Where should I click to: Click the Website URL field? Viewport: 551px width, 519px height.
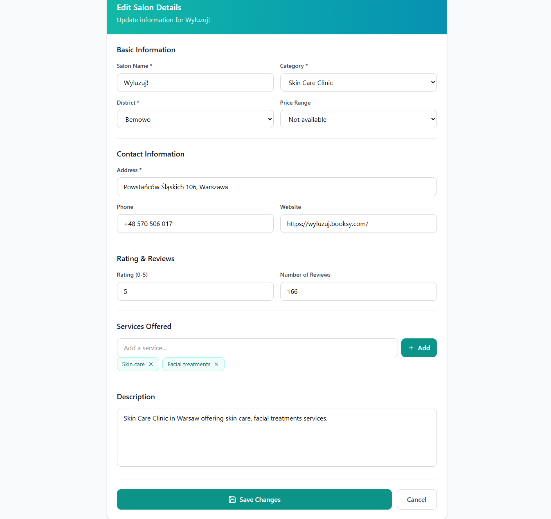358,224
